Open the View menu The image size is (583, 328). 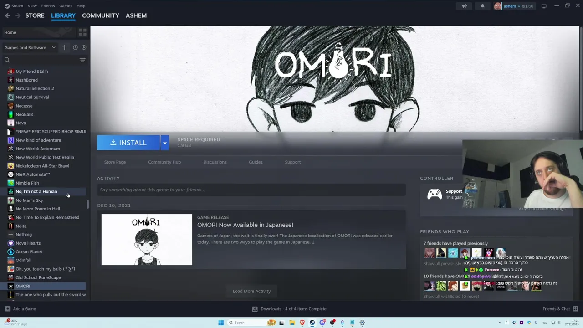[x=32, y=6]
